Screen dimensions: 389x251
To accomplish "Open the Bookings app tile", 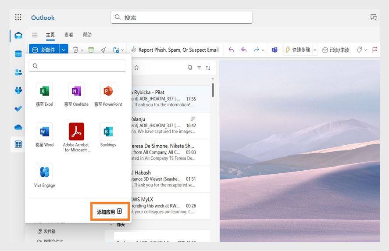I will tap(108, 135).
